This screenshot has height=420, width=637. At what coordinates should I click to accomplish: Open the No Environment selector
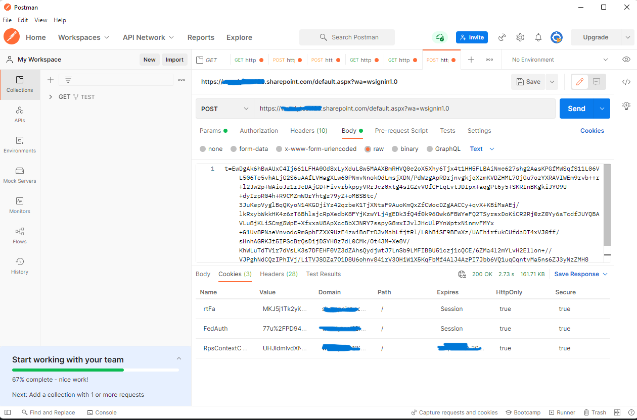click(560, 60)
